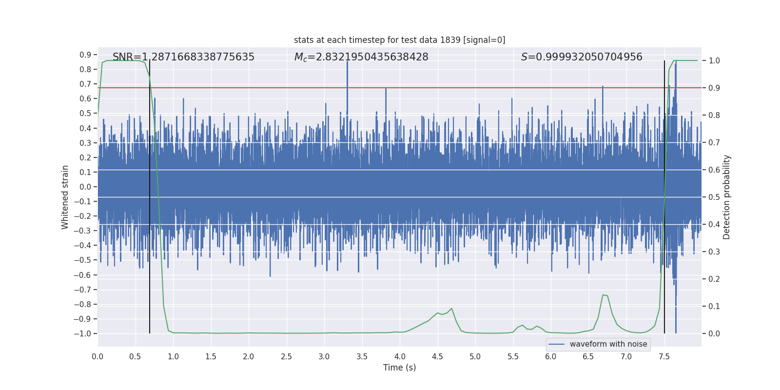Select the SNR=1.2871668338775635 annotation
This screenshot has height=390, width=780.
(183, 57)
